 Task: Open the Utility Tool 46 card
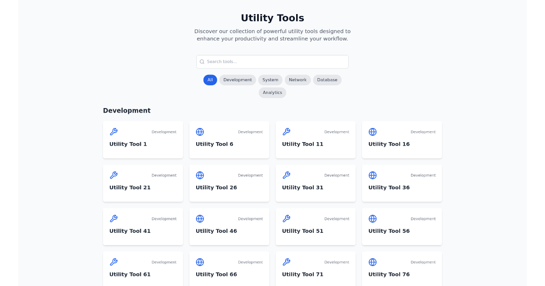click(229, 227)
